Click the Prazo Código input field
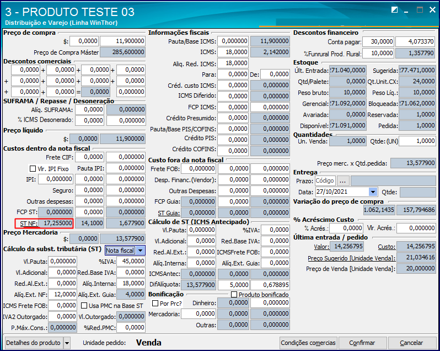This screenshot has width=440, height=351. point(325,181)
